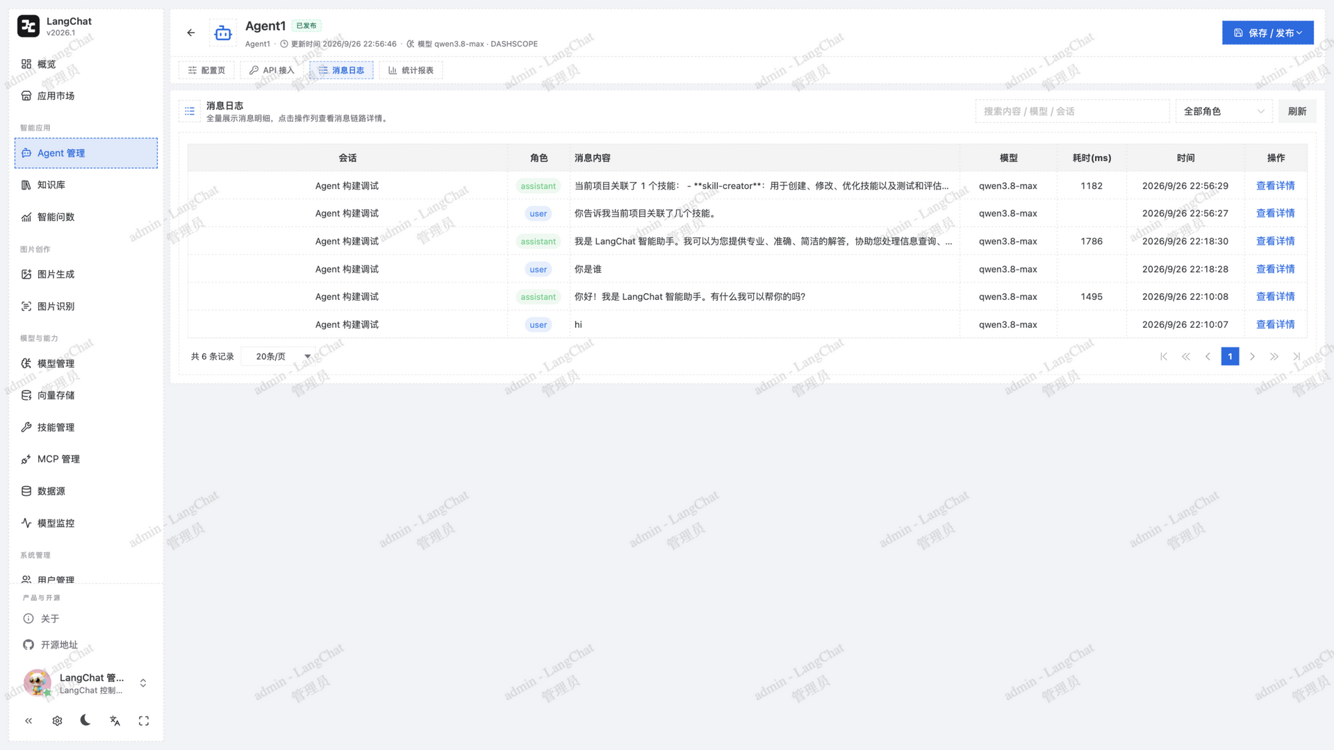Viewport: 1334px width, 750px height.
Task: Enter fullscreen with the expand icon
Action: click(144, 721)
